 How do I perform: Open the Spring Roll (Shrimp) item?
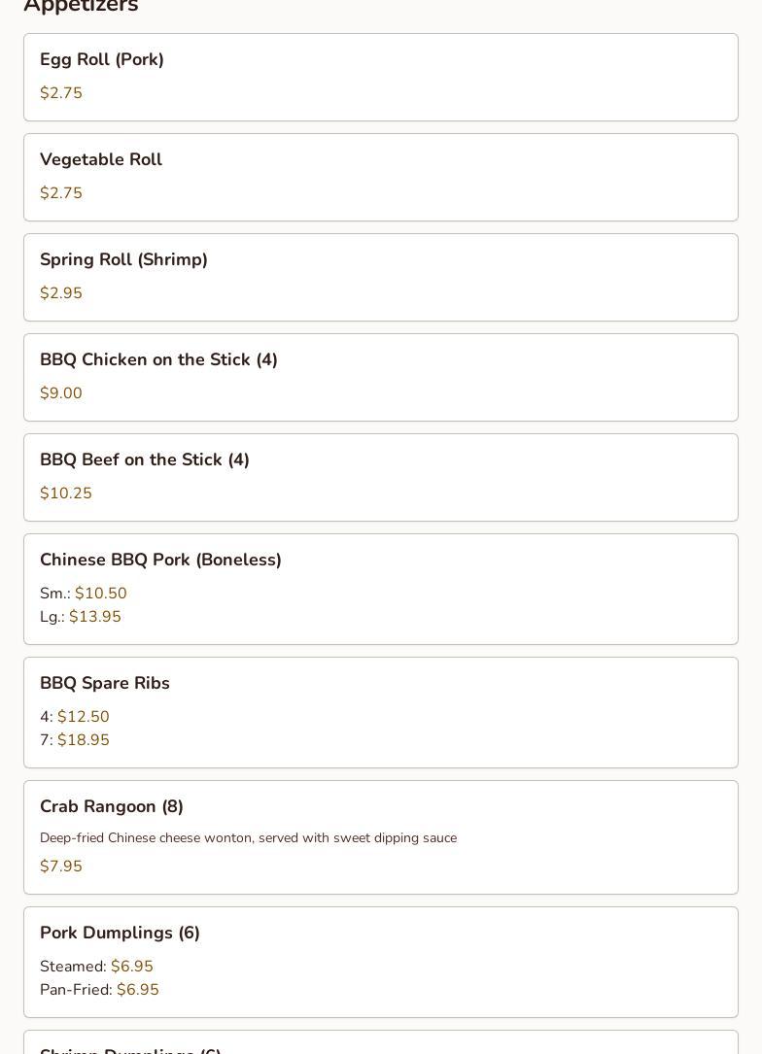pyautogui.click(x=123, y=260)
